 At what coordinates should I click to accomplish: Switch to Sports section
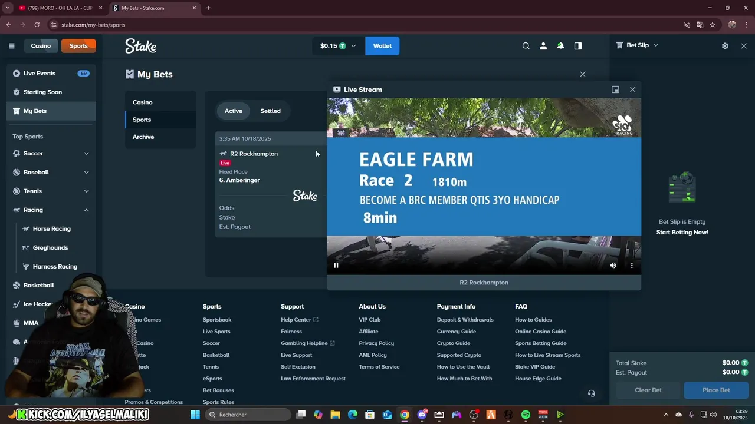[78, 46]
